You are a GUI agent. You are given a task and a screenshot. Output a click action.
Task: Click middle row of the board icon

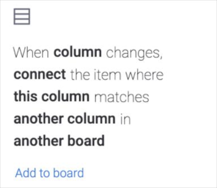click(x=22, y=16)
